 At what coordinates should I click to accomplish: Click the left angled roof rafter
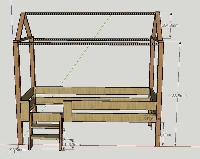pyautogui.click(x=19, y=28)
